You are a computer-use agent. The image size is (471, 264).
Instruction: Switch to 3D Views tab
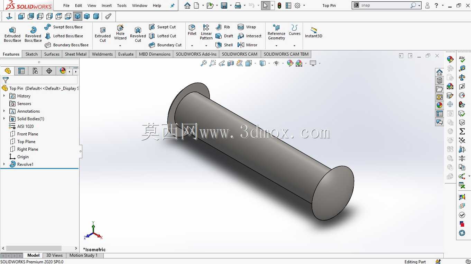point(54,255)
